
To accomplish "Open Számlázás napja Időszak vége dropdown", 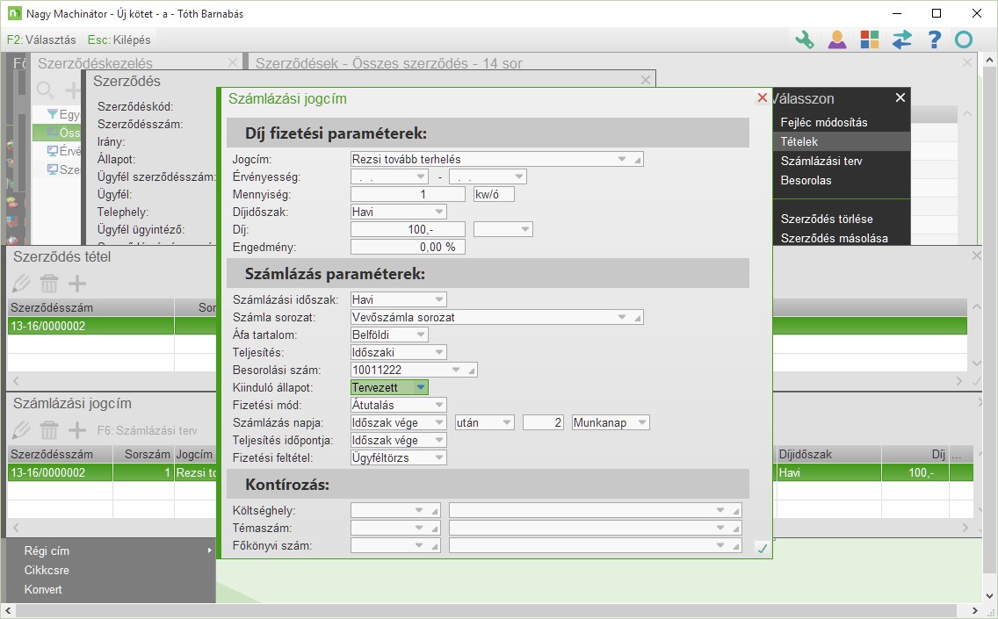I will pos(439,422).
